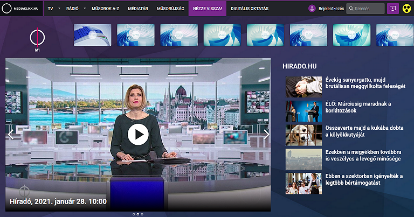This screenshot has width=414, height=217.
Task: Open the RÁDIÓ menu item
Action: (x=72, y=9)
